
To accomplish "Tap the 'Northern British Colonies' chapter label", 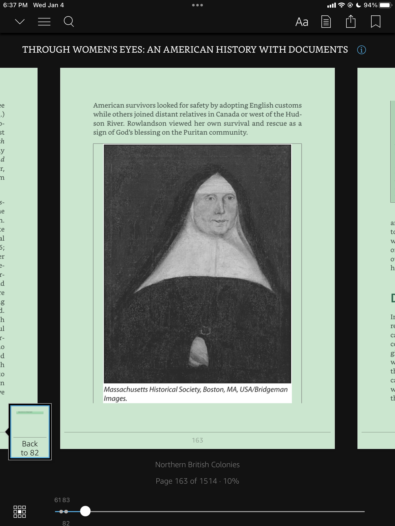I will pyautogui.click(x=197, y=465).
